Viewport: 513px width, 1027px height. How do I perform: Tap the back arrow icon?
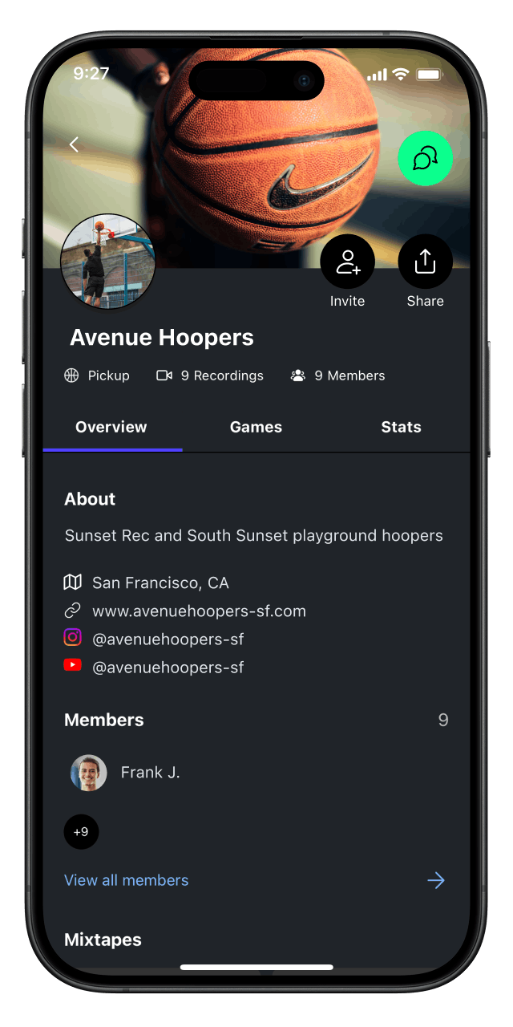(74, 144)
